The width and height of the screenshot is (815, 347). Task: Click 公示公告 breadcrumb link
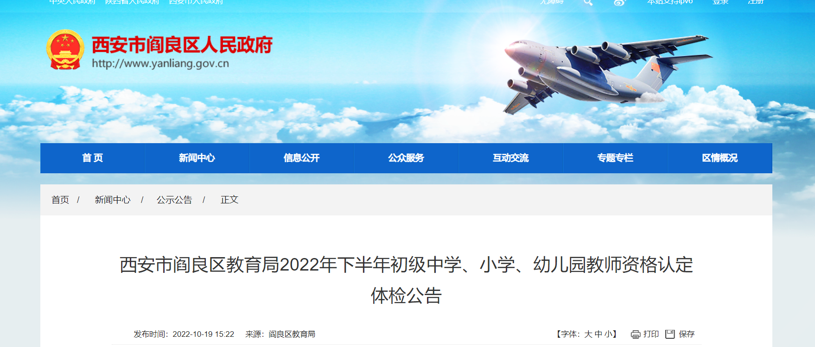coord(174,200)
